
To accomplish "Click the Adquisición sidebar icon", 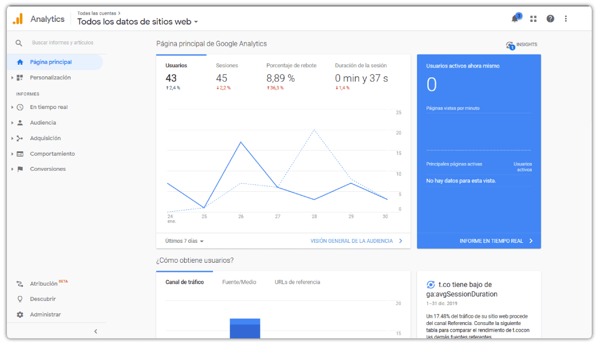I will click(x=19, y=138).
